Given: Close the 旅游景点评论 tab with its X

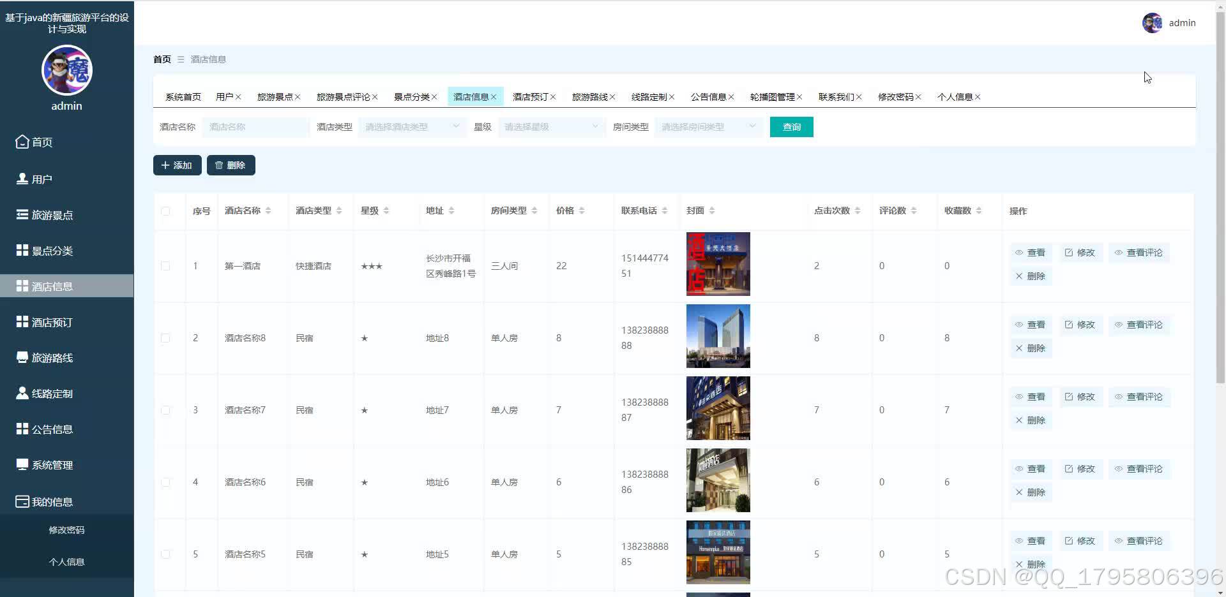Looking at the screenshot, I should [x=375, y=97].
